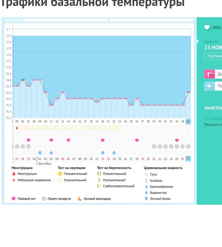Click the ovulation test circle on cycle day 06

[x=23, y=128]
